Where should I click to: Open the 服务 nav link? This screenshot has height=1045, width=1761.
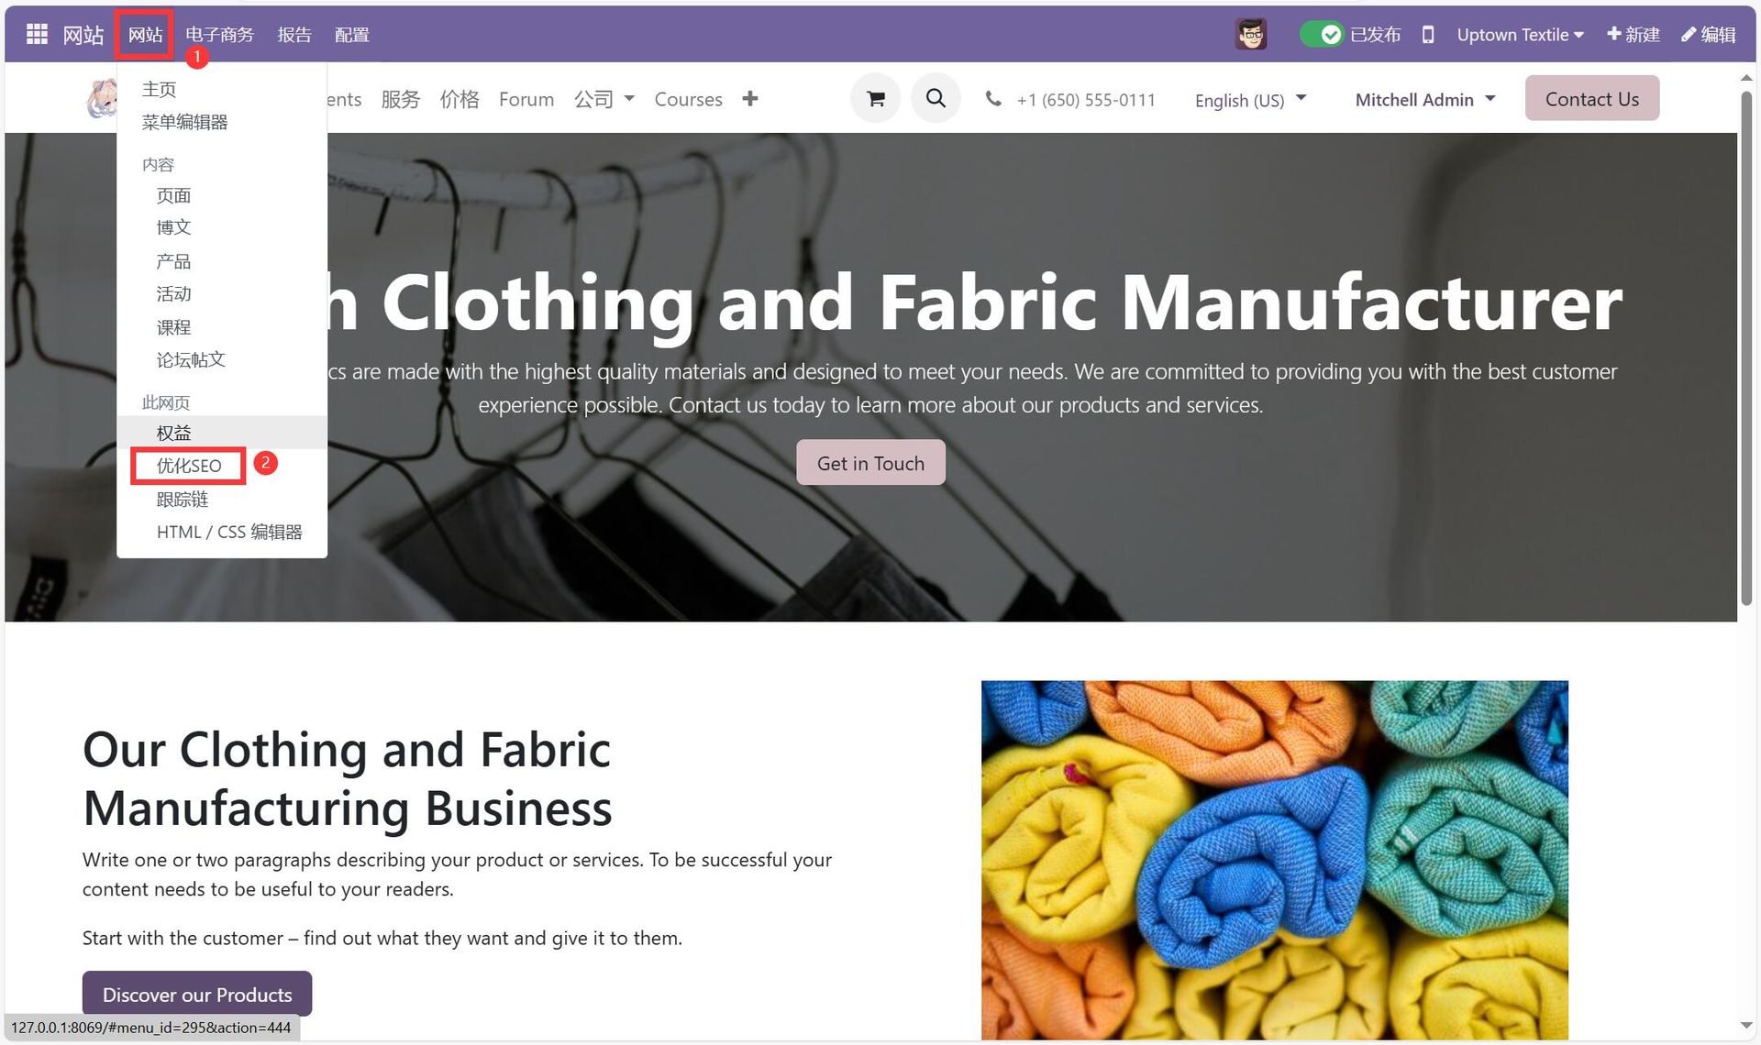[401, 99]
